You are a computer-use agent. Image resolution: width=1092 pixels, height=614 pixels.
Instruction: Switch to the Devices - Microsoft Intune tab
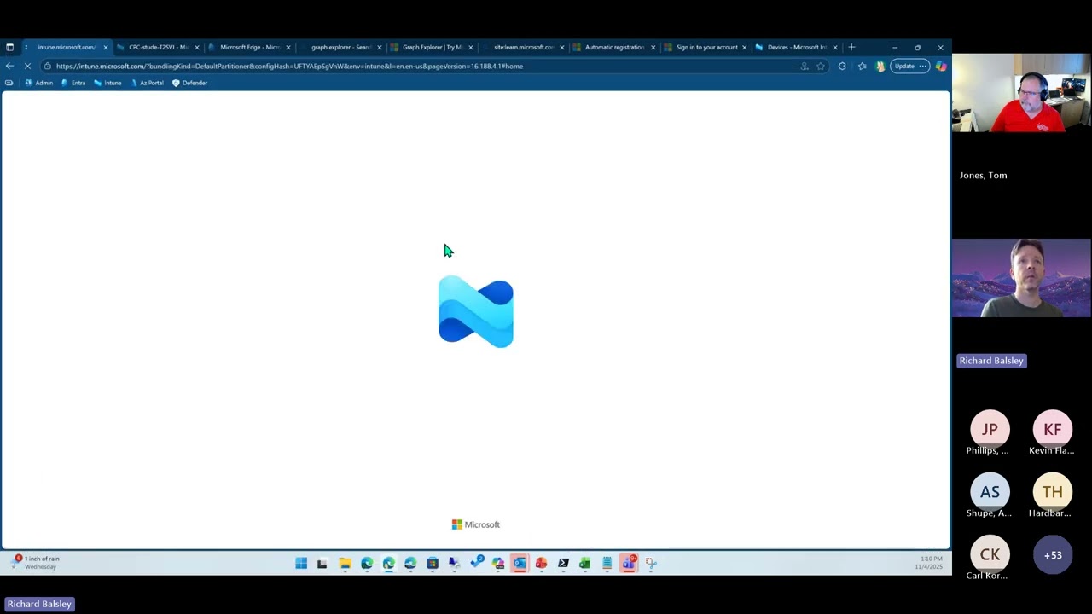pos(797,48)
